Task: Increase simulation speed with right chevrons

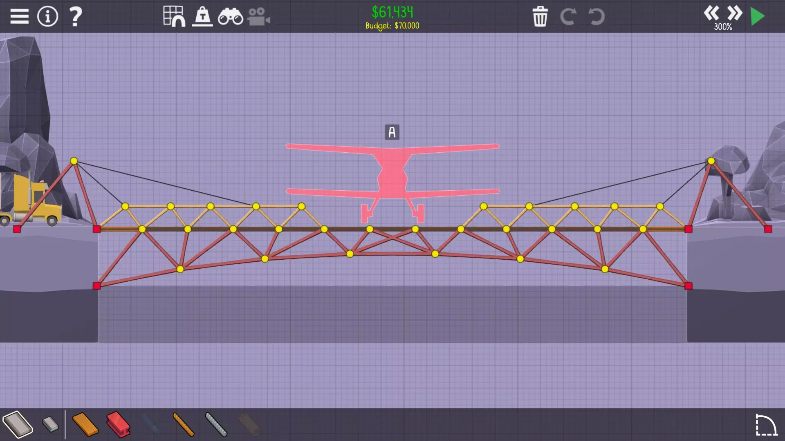Action: click(x=734, y=13)
